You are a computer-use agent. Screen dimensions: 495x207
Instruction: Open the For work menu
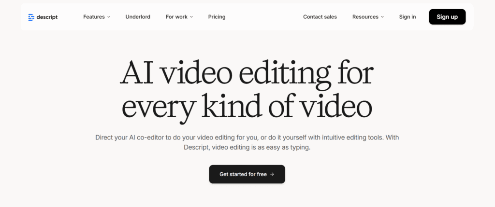pyautogui.click(x=176, y=17)
